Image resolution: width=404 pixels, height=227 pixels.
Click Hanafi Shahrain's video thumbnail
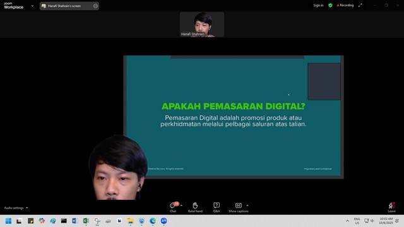pyautogui.click(x=202, y=25)
